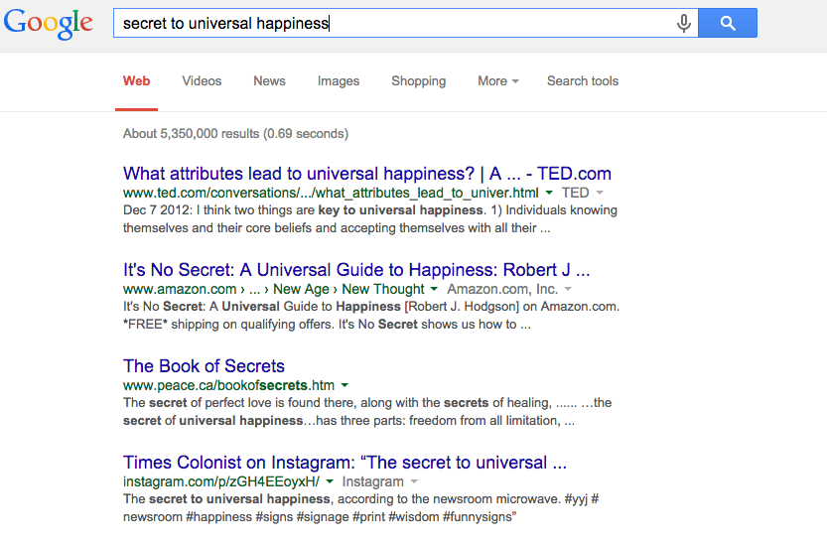Click '#newsroom #happiness #signs' hashtag snippet line

click(x=319, y=516)
